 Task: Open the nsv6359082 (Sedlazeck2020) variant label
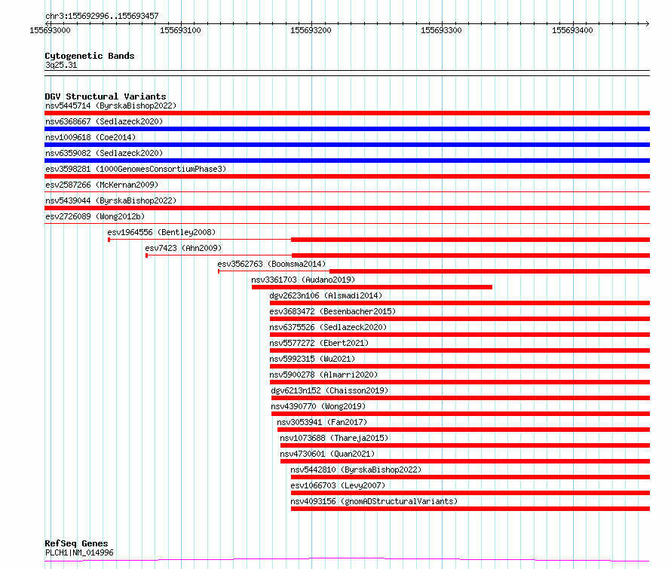[104, 153]
